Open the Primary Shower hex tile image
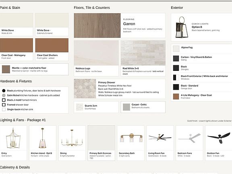The width and height of the screenshot is (232, 174). 85,89
